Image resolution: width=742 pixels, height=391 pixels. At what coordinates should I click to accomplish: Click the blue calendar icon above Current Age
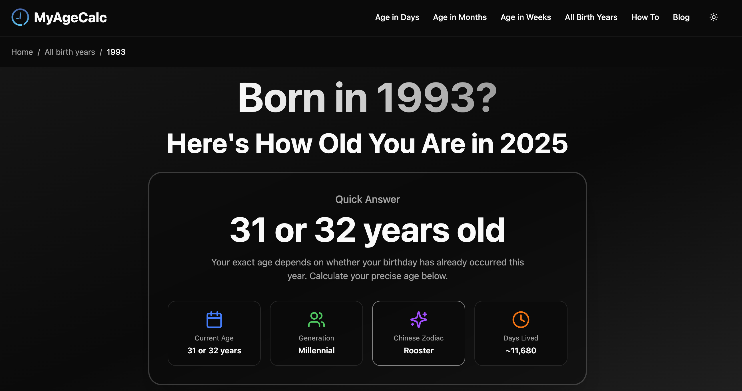tap(214, 319)
